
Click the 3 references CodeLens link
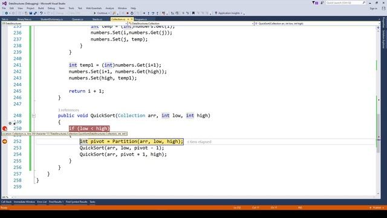[x=68, y=110]
